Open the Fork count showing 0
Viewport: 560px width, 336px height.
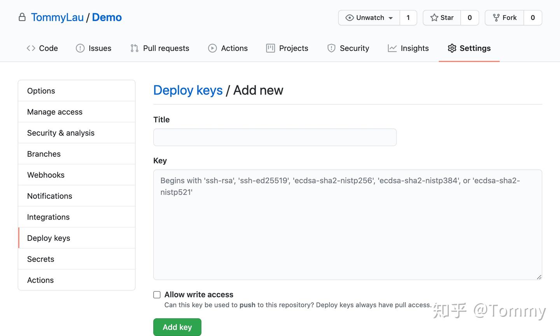tap(533, 17)
